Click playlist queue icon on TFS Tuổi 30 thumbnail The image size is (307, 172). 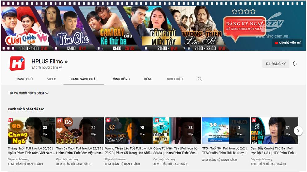pyautogui.click(x=239, y=134)
